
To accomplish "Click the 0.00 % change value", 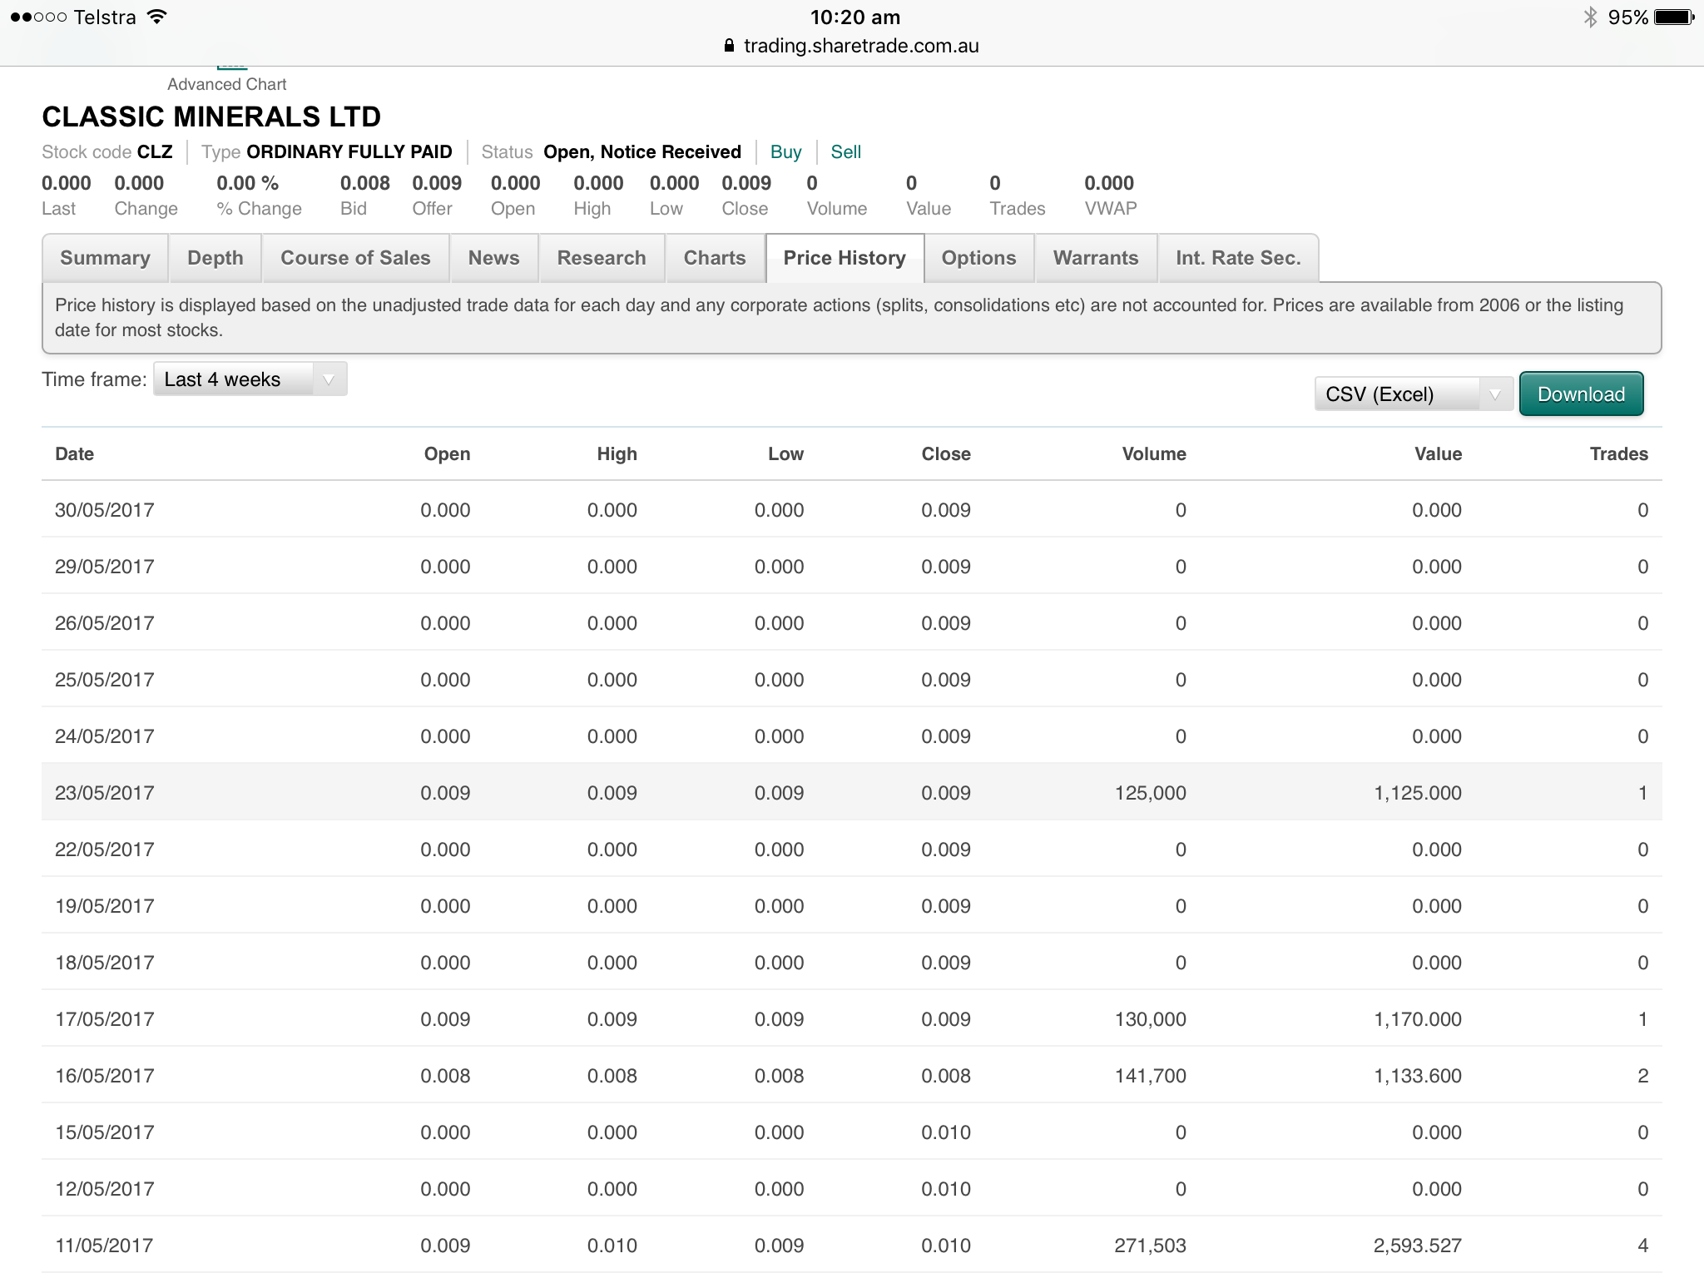I will coord(248,183).
